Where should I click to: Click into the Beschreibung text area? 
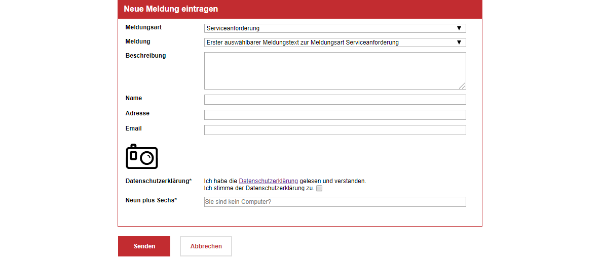[334, 71]
